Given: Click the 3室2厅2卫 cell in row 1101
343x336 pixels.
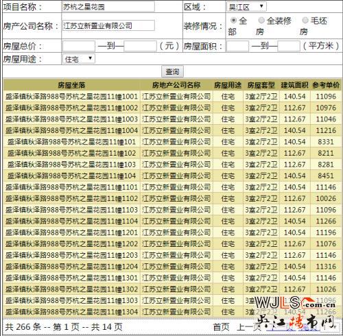Looking at the screenshot, I should 261,187.
